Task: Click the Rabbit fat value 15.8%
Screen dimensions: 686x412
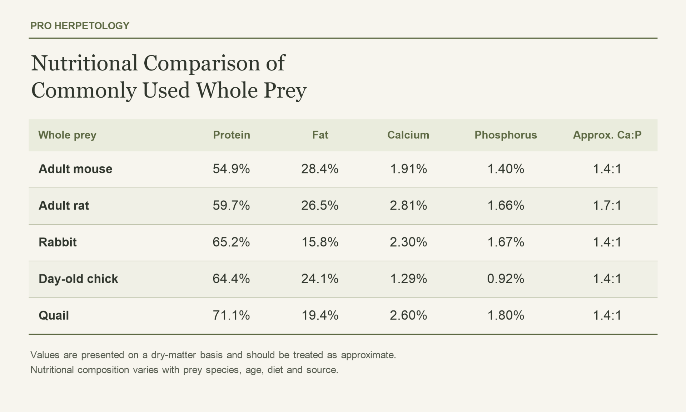Action: click(x=320, y=242)
